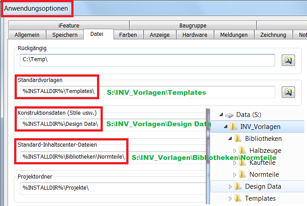The image size is (307, 206).
Task: Select Data (S:) in the folder tree
Action: (x=249, y=115)
